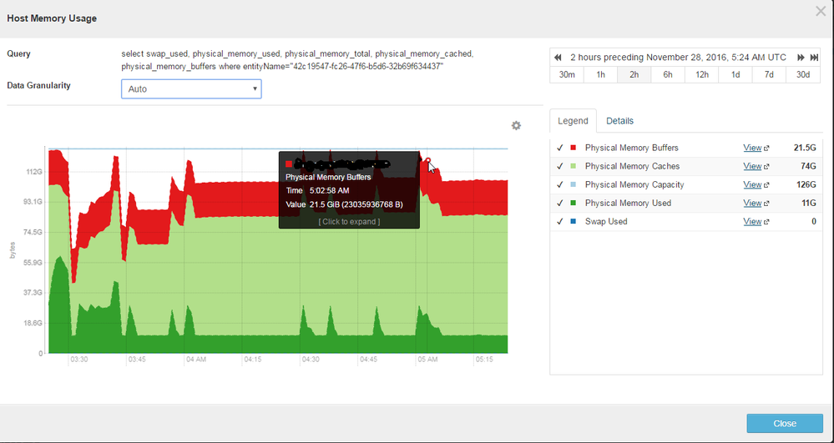Toggle Physical Memory Capacity checkmark
This screenshot has width=834, height=443.
pos(559,184)
